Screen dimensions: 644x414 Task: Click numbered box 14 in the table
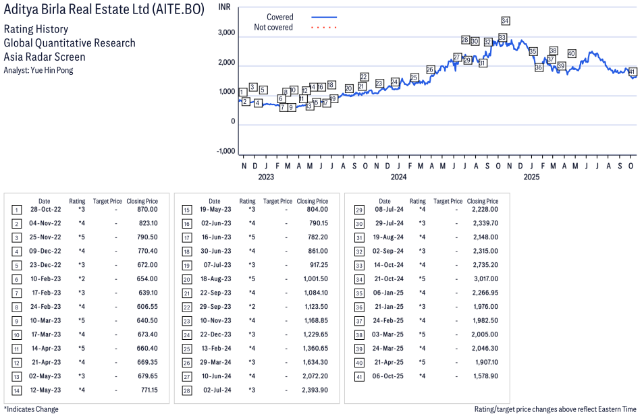click(17, 390)
